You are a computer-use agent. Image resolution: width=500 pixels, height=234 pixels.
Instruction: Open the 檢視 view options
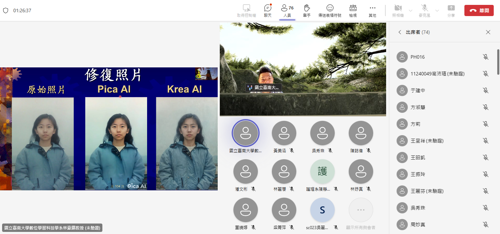tap(353, 10)
